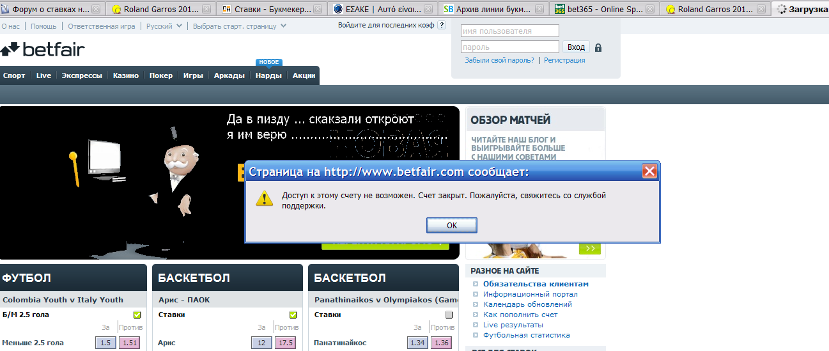Open Как пополнить счет link
Viewport: 829px width, 351px height.
520,315
